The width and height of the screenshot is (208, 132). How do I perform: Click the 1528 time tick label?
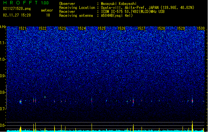(161, 28)
